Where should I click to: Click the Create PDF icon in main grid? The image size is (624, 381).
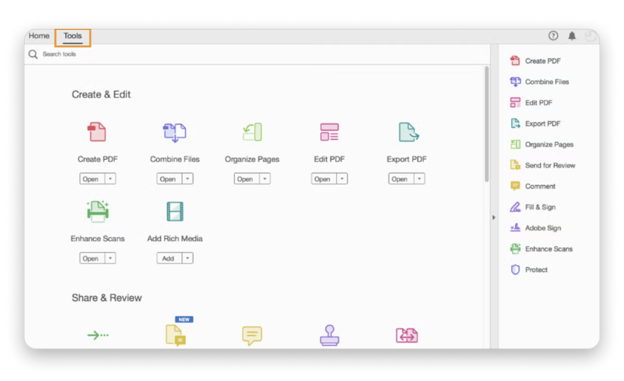(x=97, y=132)
